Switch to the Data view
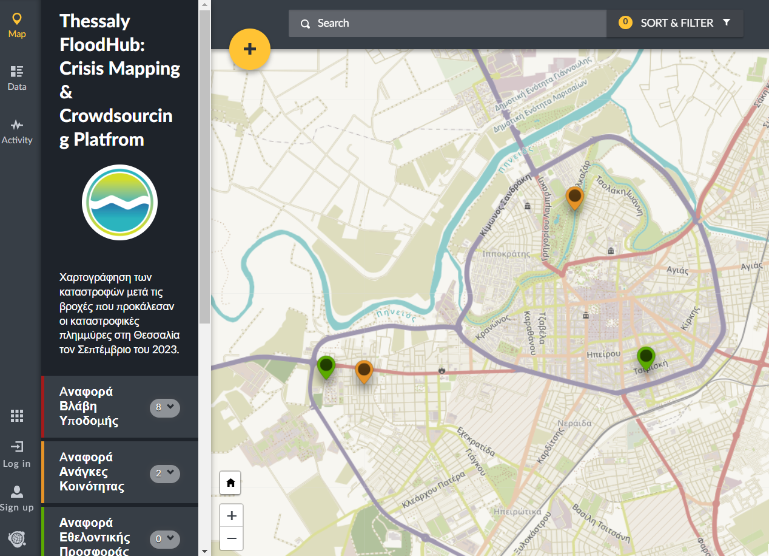Image resolution: width=769 pixels, height=556 pixels. click(x=17, y=78)
